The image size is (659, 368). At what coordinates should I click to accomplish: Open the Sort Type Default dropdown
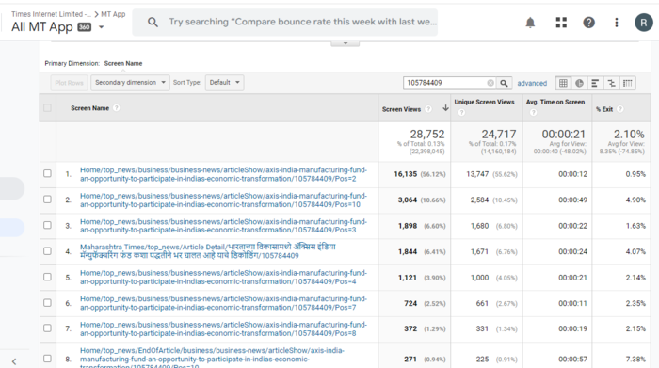224,82
